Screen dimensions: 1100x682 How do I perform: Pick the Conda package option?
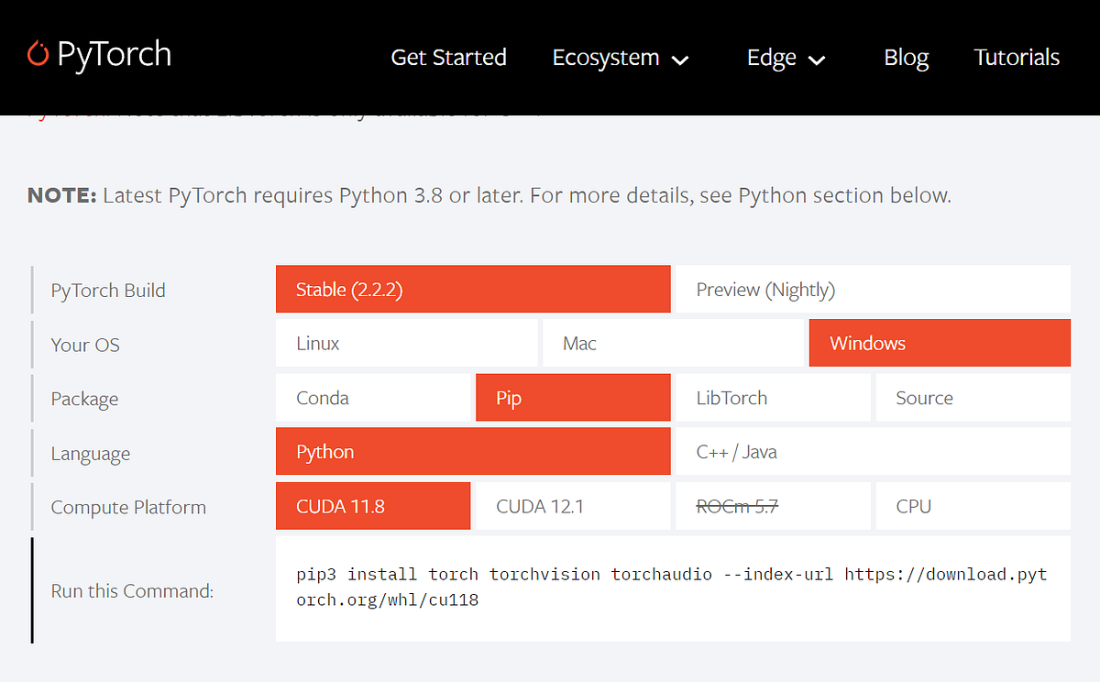(x=372, y=398)
